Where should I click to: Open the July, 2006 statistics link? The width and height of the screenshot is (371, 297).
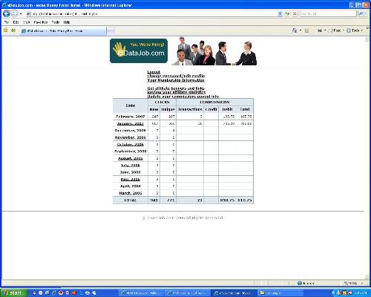(x=131, y=165)
